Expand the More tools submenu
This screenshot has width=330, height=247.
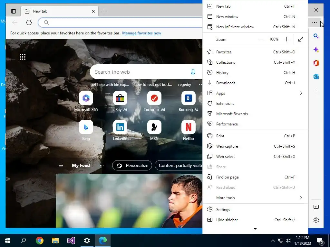click(x=255, y=198)
